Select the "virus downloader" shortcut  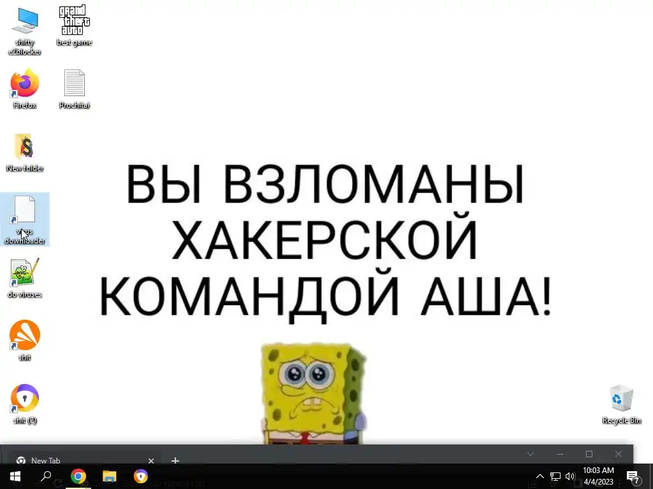click(x=25, y=220)
